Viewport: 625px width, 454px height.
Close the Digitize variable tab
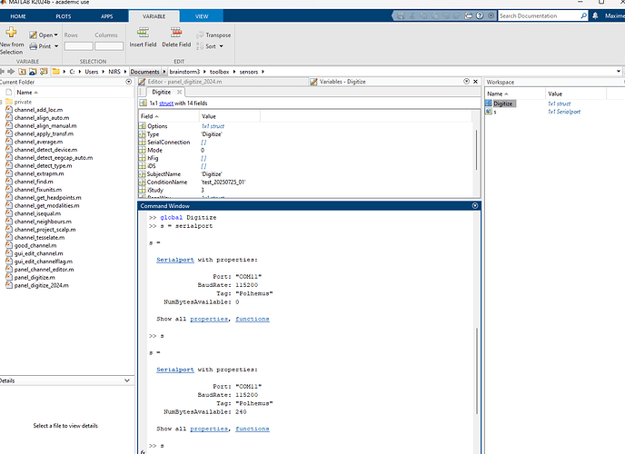click(179, 92)
